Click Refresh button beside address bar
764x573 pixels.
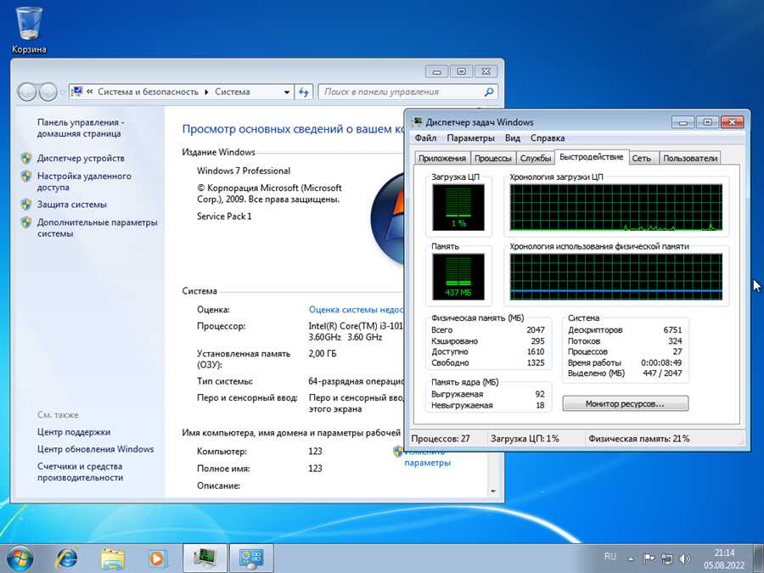pos(304,92)
